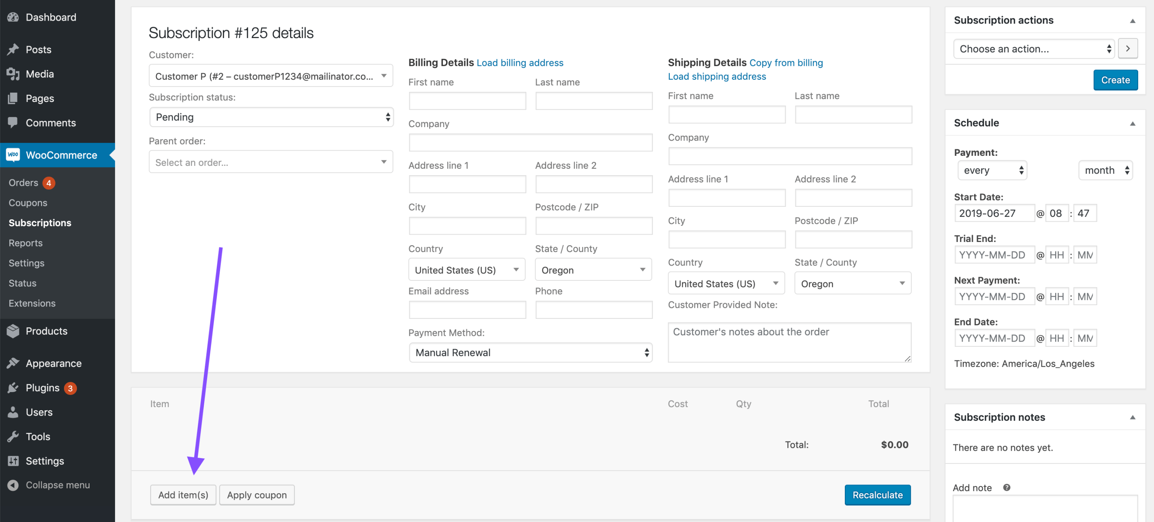Open Reports from the WooCommerce menu
The image size is (1154, 522).
click(25, 242)
